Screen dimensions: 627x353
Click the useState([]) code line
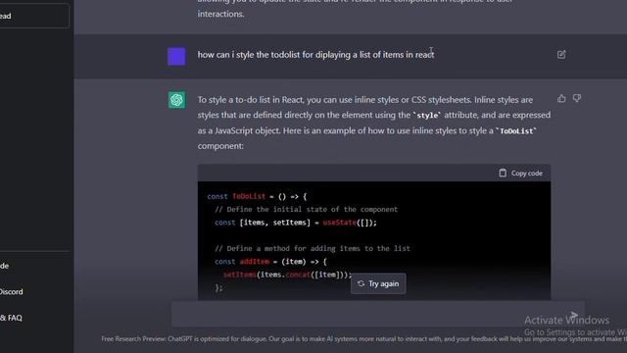tap(296, 223)
